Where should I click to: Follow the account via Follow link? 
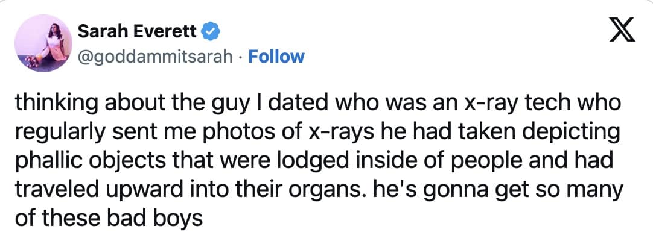point(276,57)
